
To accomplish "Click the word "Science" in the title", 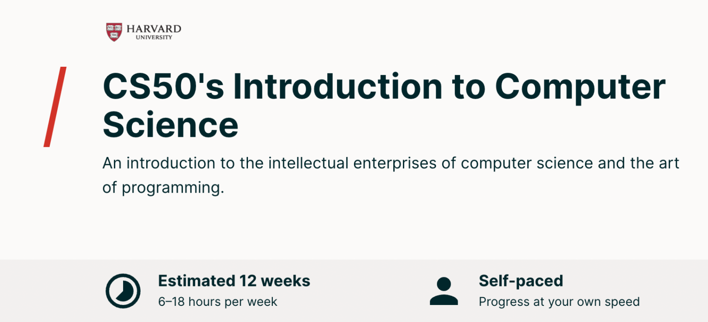I will [171, 125].
